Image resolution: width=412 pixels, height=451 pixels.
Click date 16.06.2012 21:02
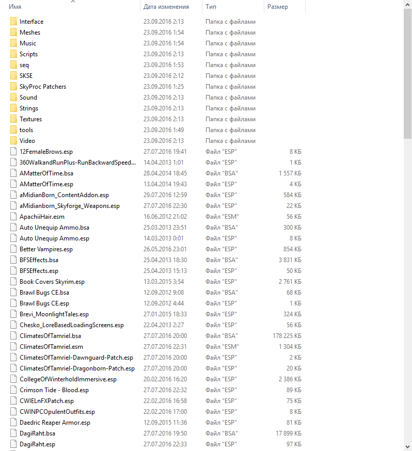165,217
